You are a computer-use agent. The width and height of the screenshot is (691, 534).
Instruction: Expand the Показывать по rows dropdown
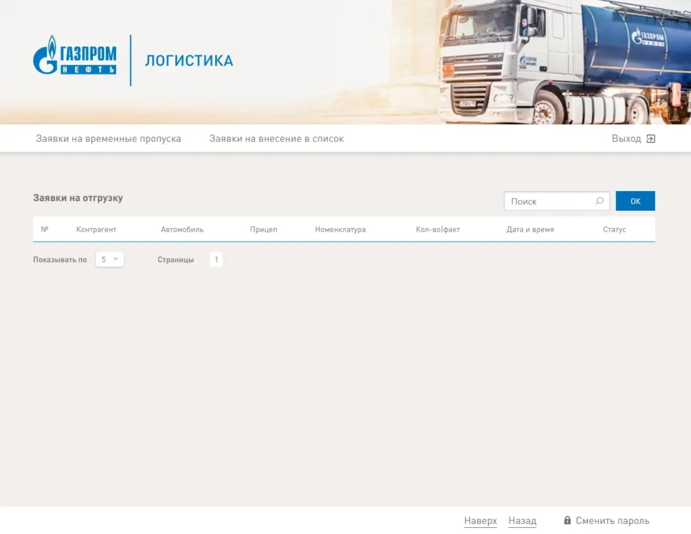[109, 259]
